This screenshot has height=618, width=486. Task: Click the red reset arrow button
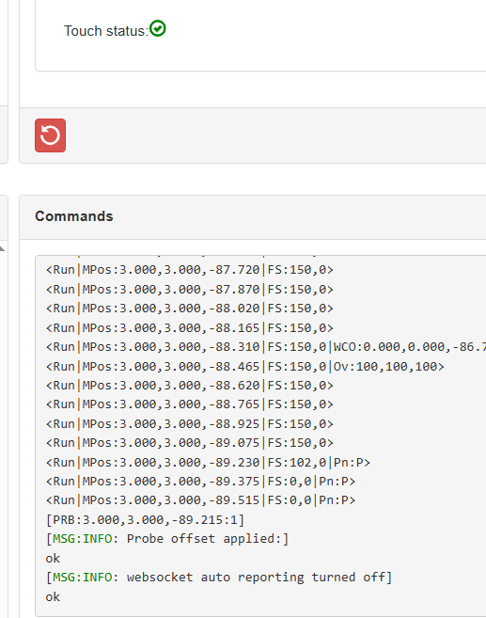pyautogui.click(x=50, y=135)
